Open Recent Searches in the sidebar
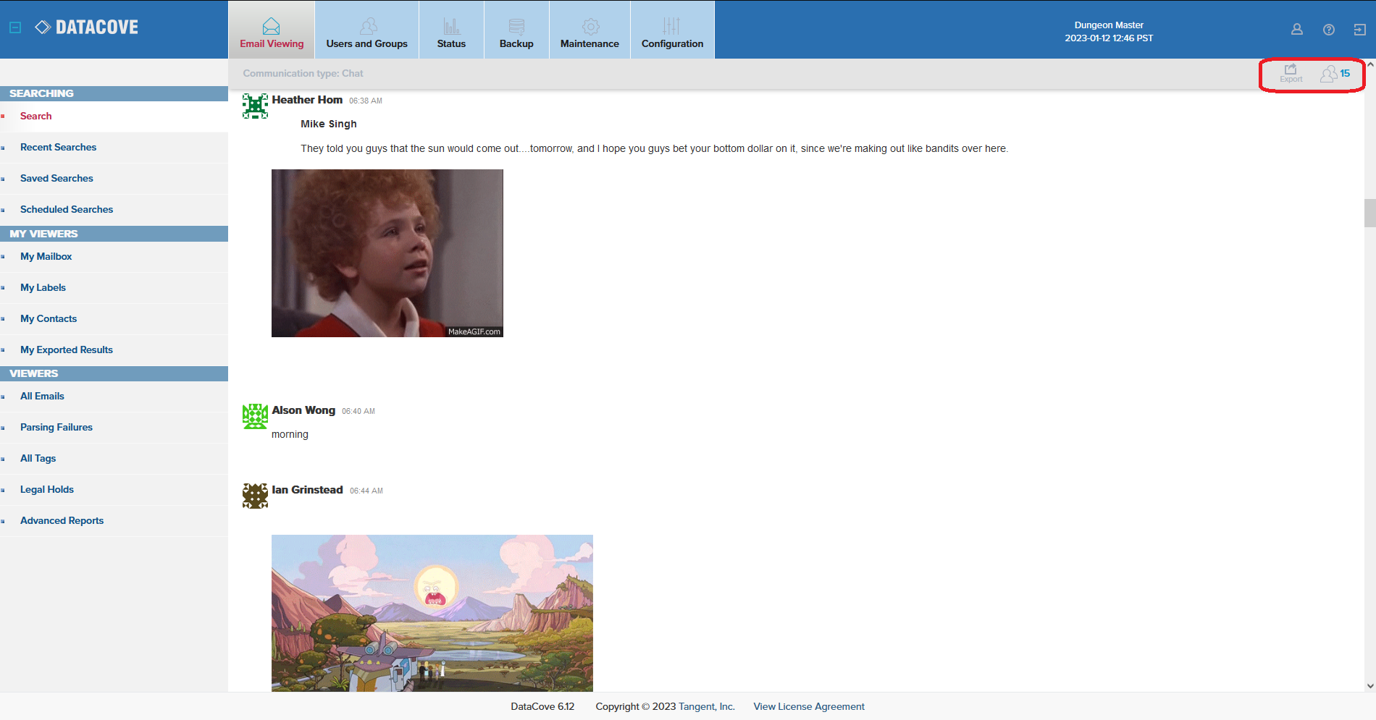The height and width of the screenshot is (720, 1376). click(x=58, y=147)
